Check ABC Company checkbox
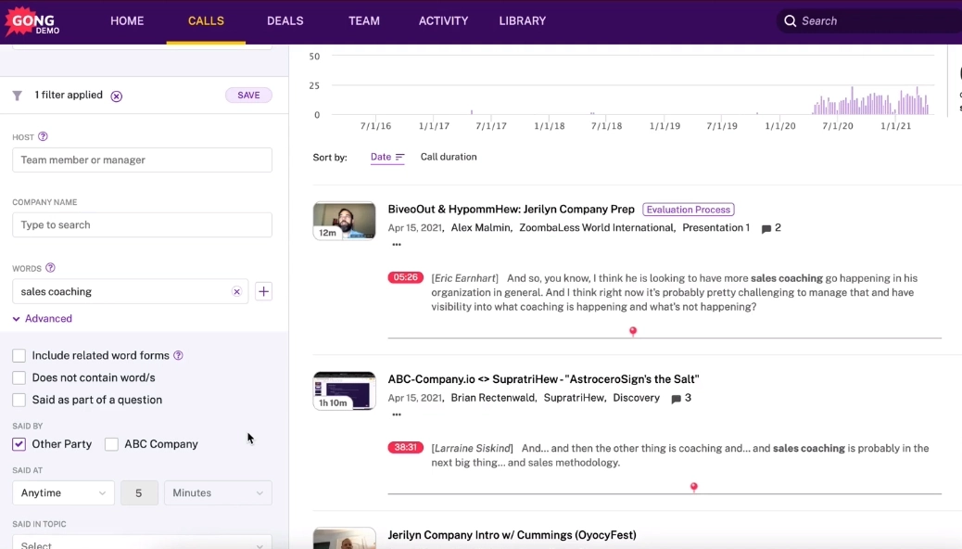The width and height of the screenshot is (962, 549). click(111, 444)
